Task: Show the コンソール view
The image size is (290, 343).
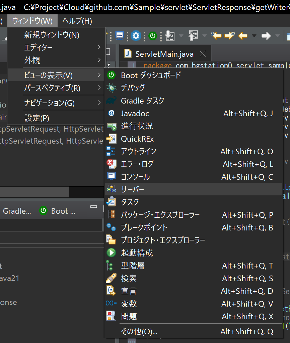Action: coord(194,177)
